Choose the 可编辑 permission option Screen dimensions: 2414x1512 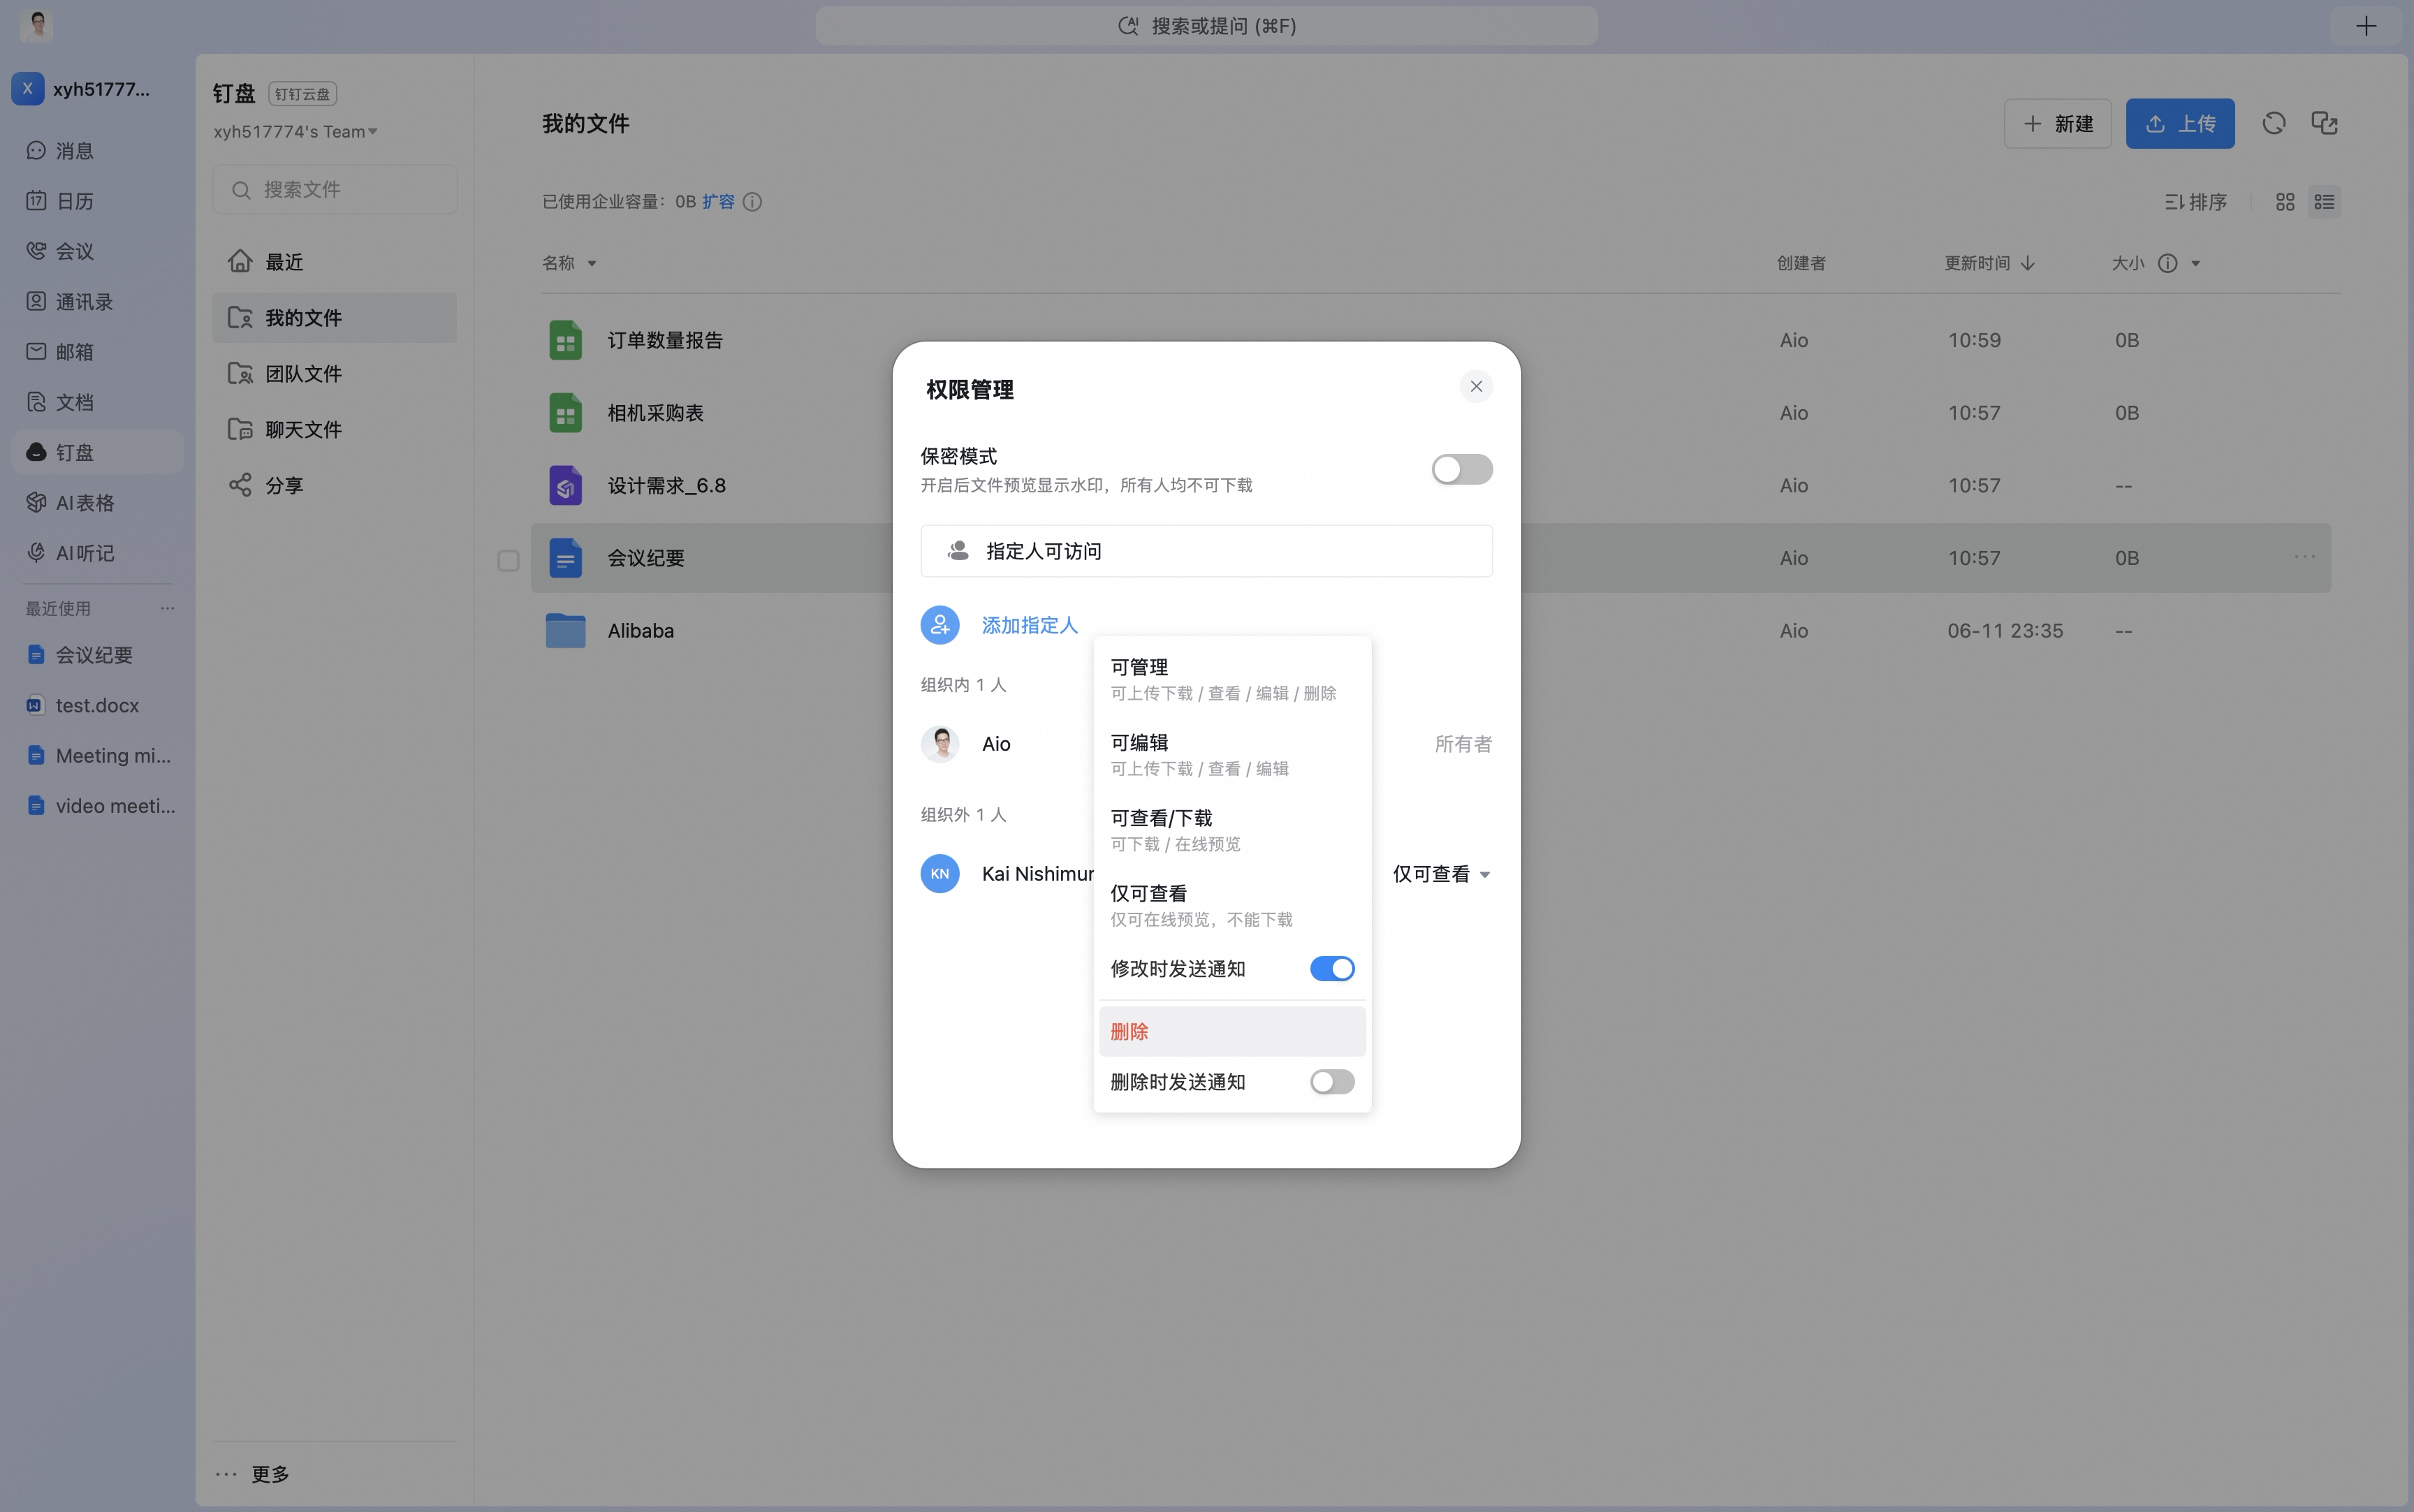click(x=1232, y=754)
